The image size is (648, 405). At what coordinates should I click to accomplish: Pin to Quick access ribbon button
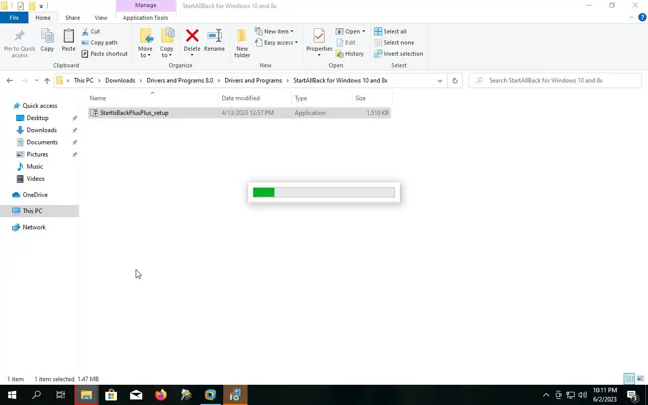20,44
